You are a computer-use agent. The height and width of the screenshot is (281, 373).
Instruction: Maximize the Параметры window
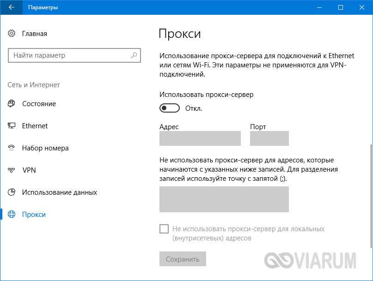tap(340, 7)
